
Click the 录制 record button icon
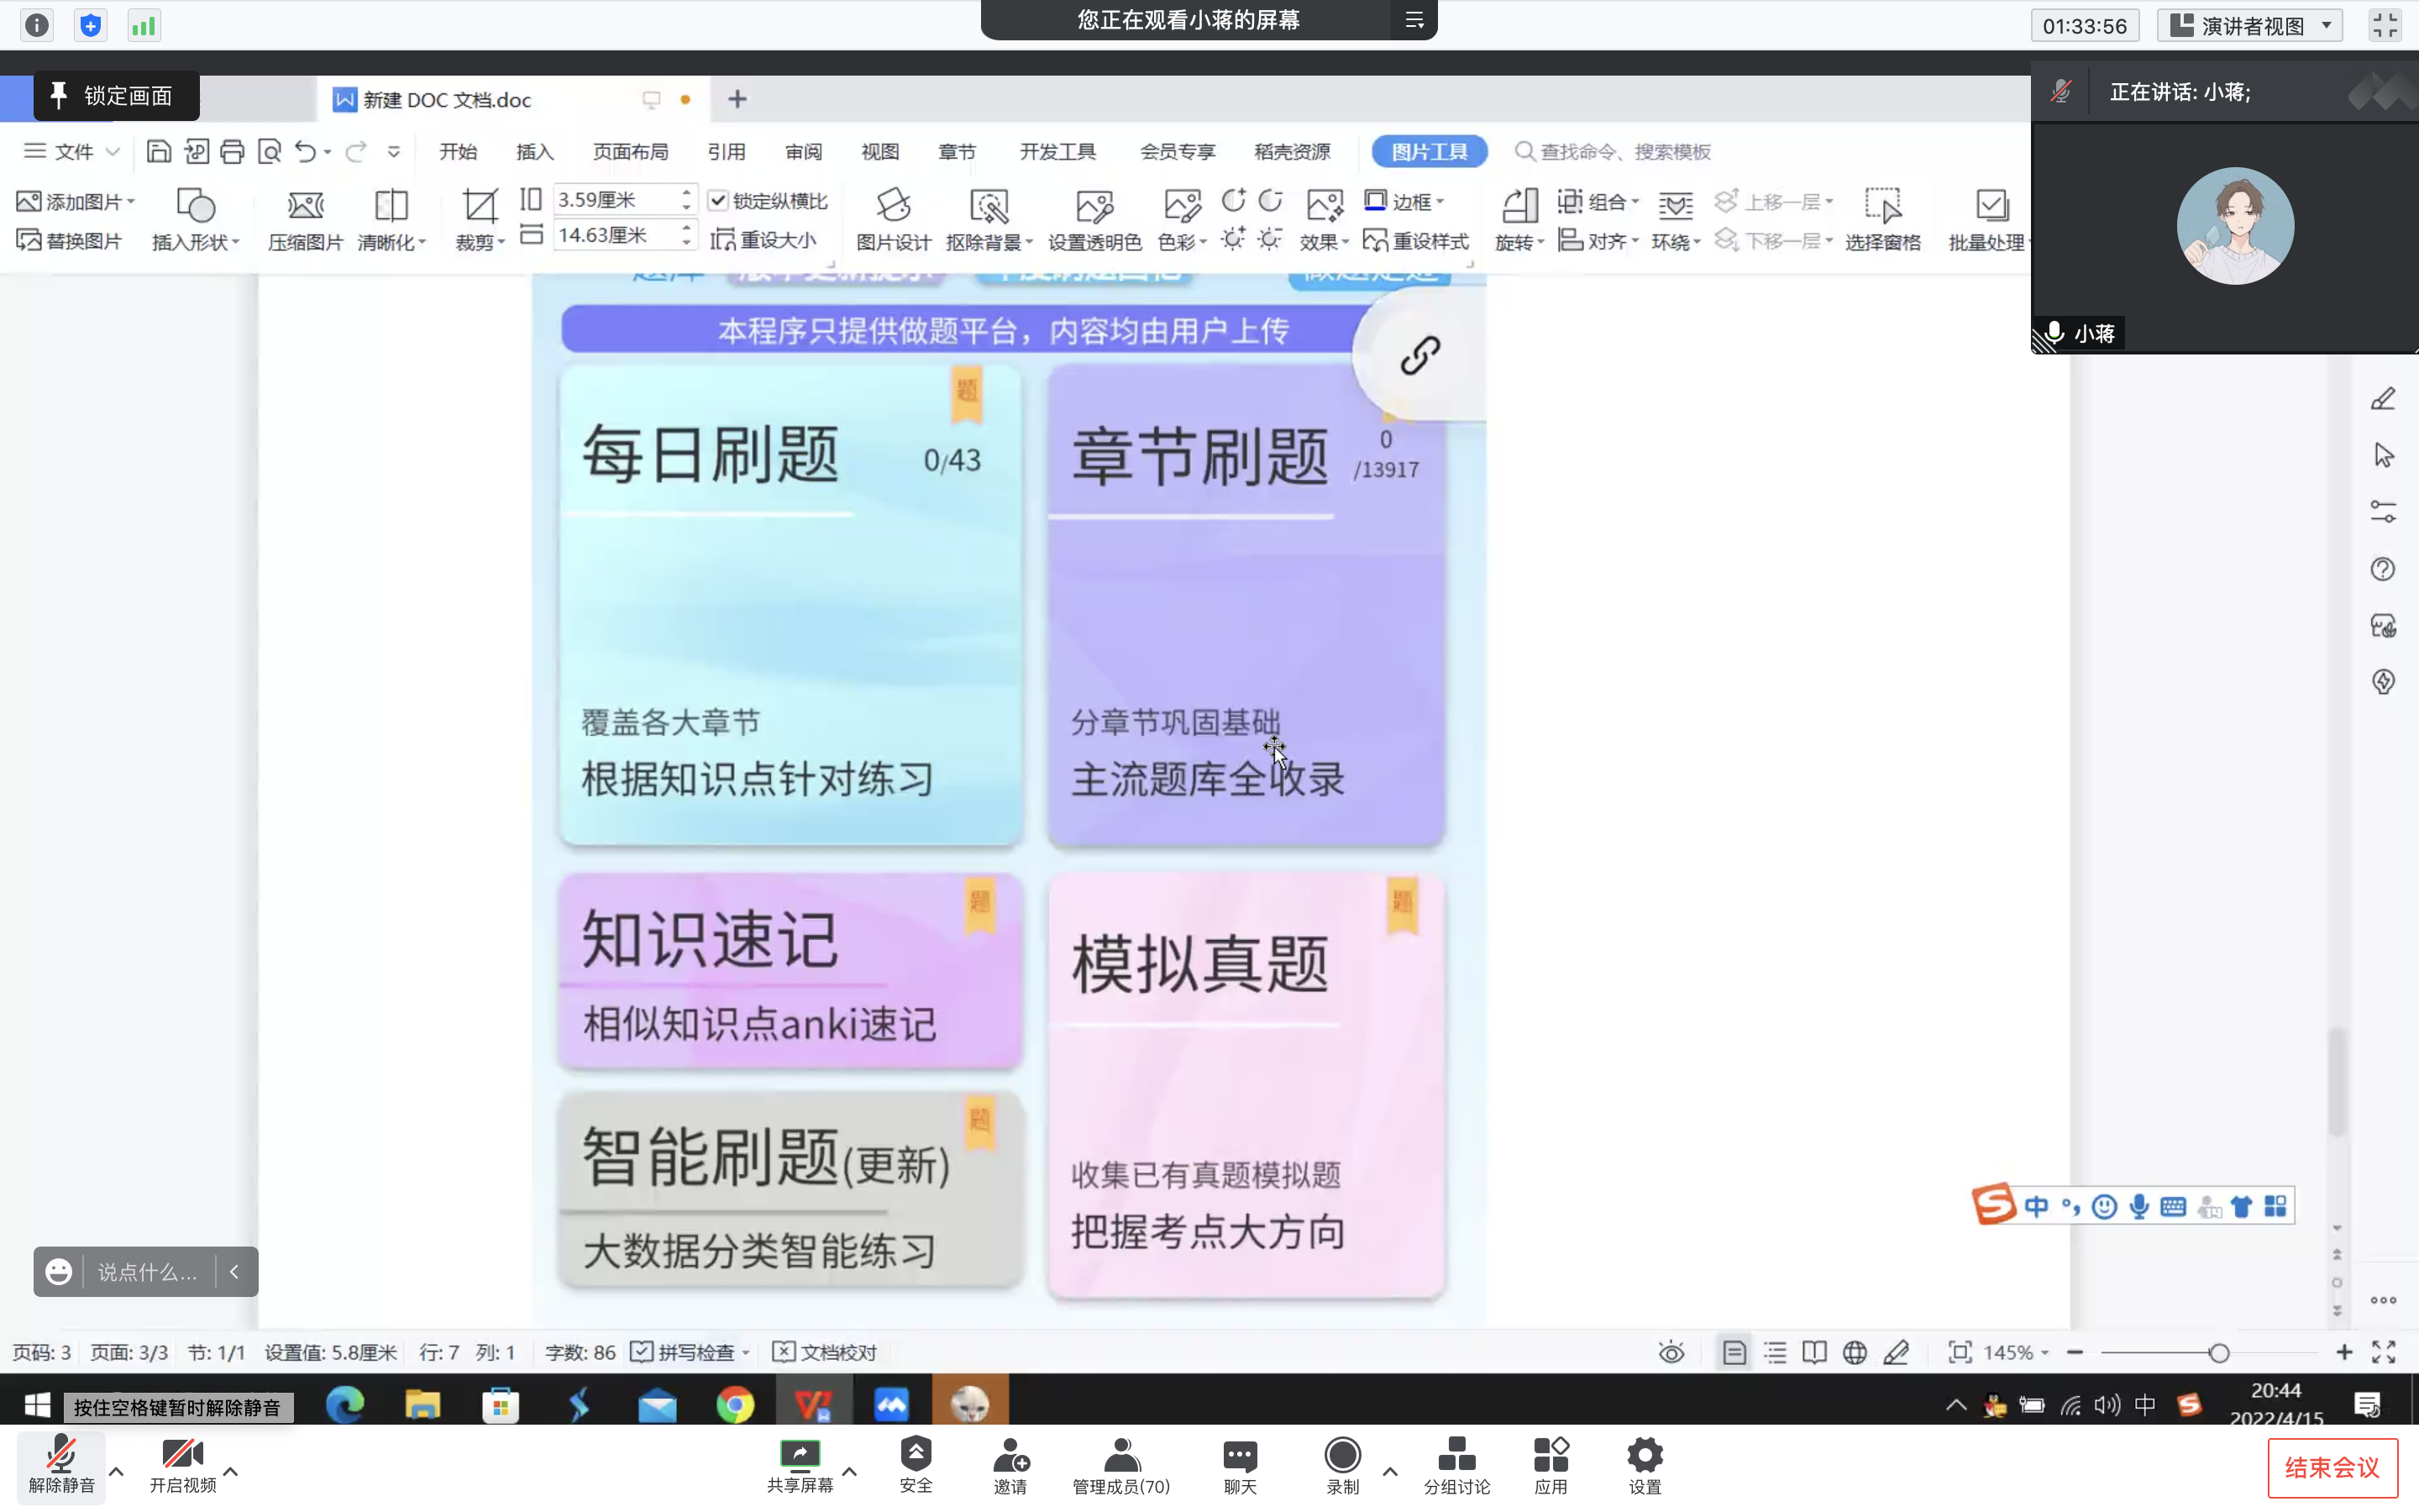click(x=1341, y=1455)
